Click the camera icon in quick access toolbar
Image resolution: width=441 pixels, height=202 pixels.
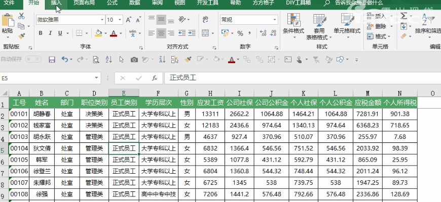click(x=134, y=60)
